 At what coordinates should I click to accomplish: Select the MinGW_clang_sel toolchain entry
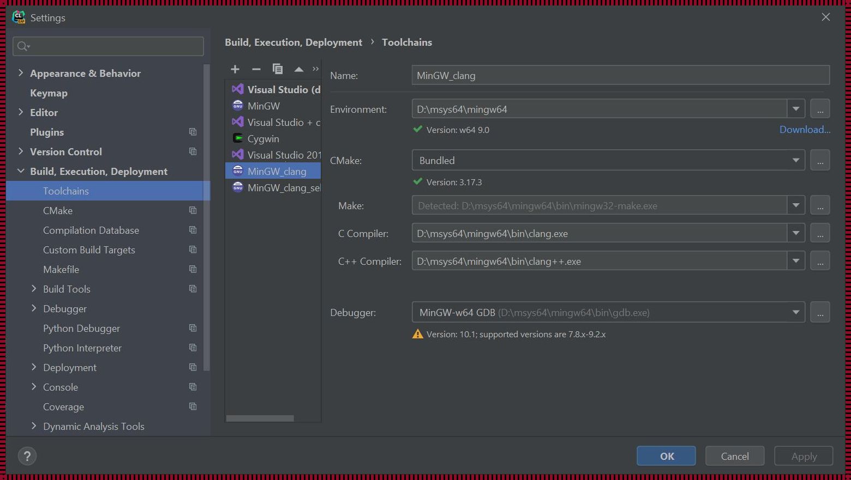click(x=273, y=187)
